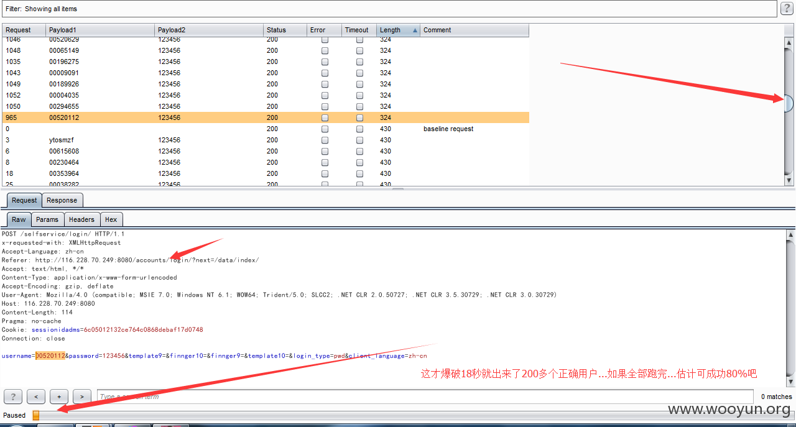The image size is (796, 427).
Task: Sort by the Timeout column header
Action: point(359,30)
